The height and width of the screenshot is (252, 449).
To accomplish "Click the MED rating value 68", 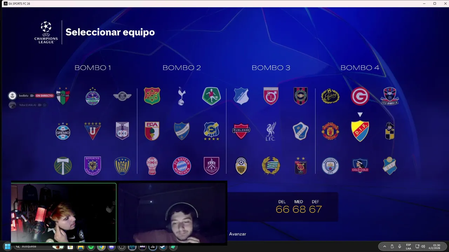I will 299,209.
